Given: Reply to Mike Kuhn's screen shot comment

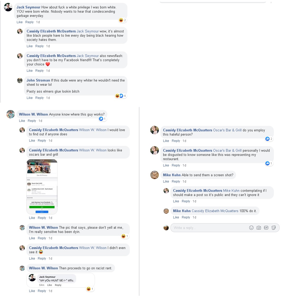Looking at the screenshot, I should point(176,181).
